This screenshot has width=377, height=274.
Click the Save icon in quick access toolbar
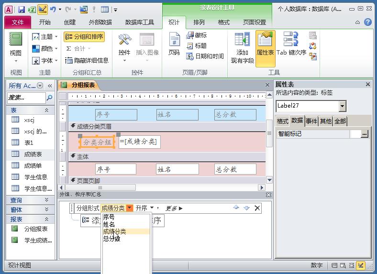click(x=22, y=10)
